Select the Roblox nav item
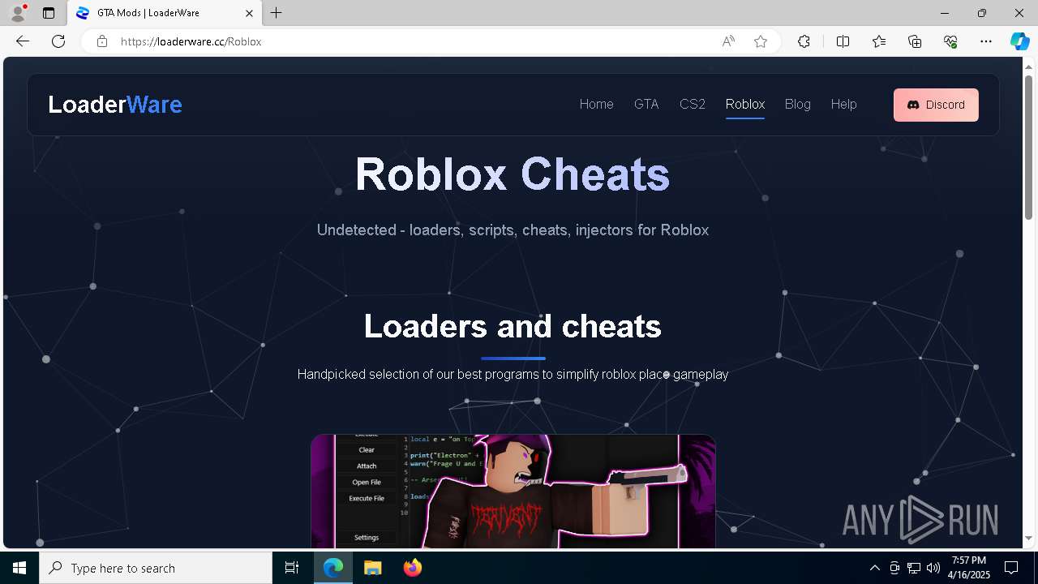 (x=745, y=104)
